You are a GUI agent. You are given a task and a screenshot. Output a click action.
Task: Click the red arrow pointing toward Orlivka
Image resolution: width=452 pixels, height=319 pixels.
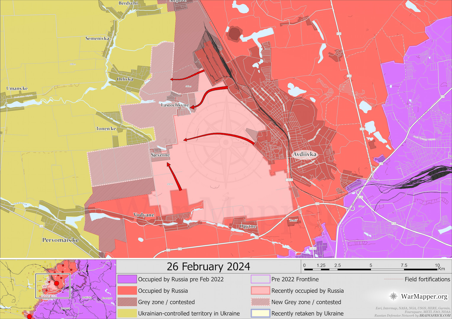click(x=187, y=76)
